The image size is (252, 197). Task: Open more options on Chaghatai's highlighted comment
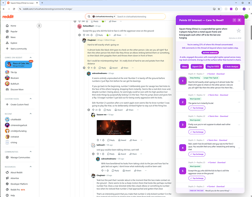[x=133, y=68]
